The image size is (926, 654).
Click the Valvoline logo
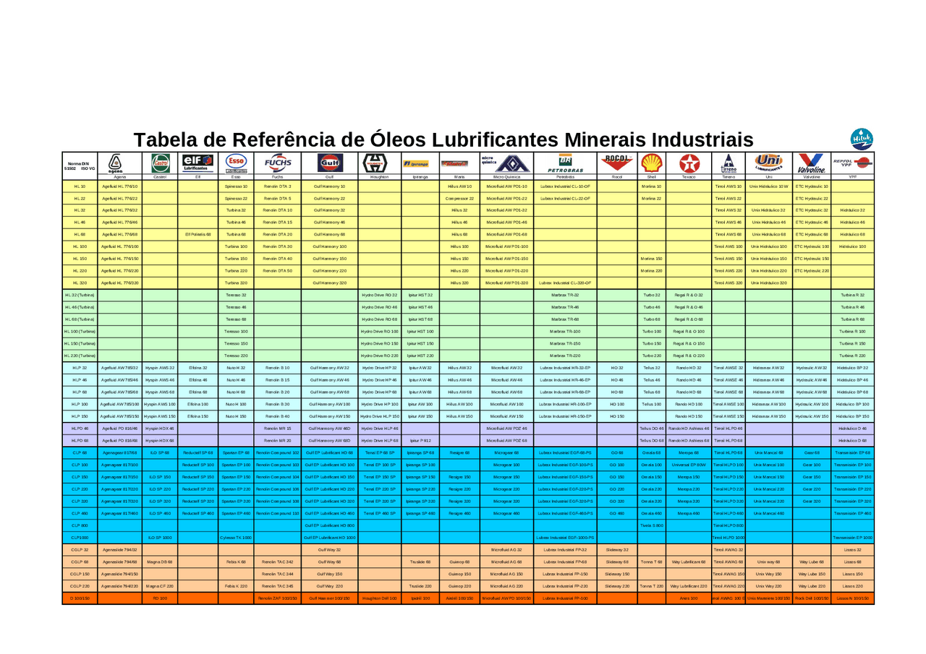tap(812, 163)
